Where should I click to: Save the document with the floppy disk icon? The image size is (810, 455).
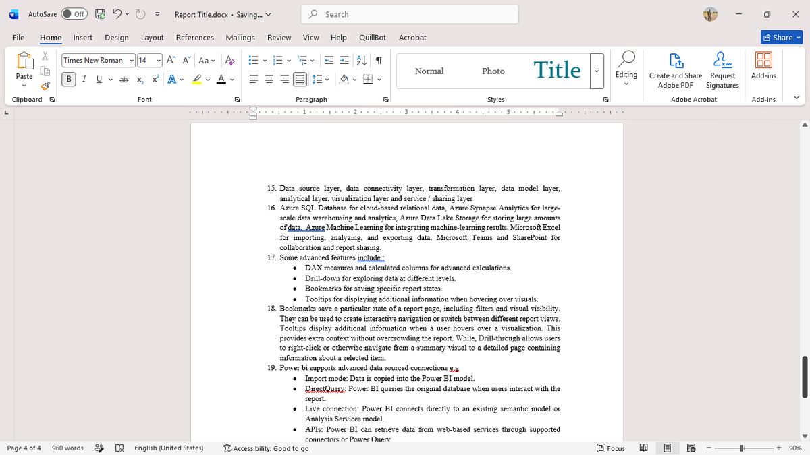(100, 14)
